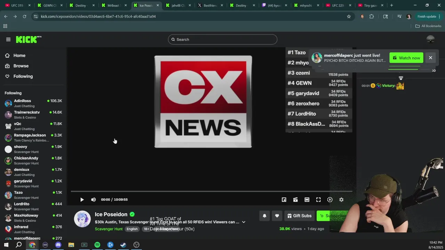Follow Ice Poseidon with heart button
This screenshot has width=445, height=250.
(x=277, y=216)
